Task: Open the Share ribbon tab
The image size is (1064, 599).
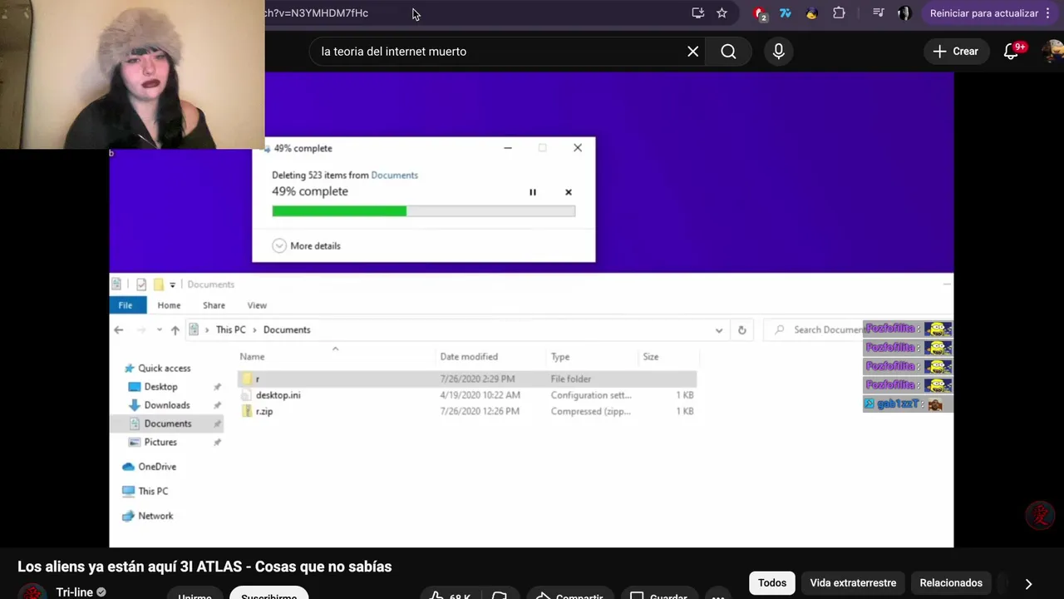Action: coord(214,305)
